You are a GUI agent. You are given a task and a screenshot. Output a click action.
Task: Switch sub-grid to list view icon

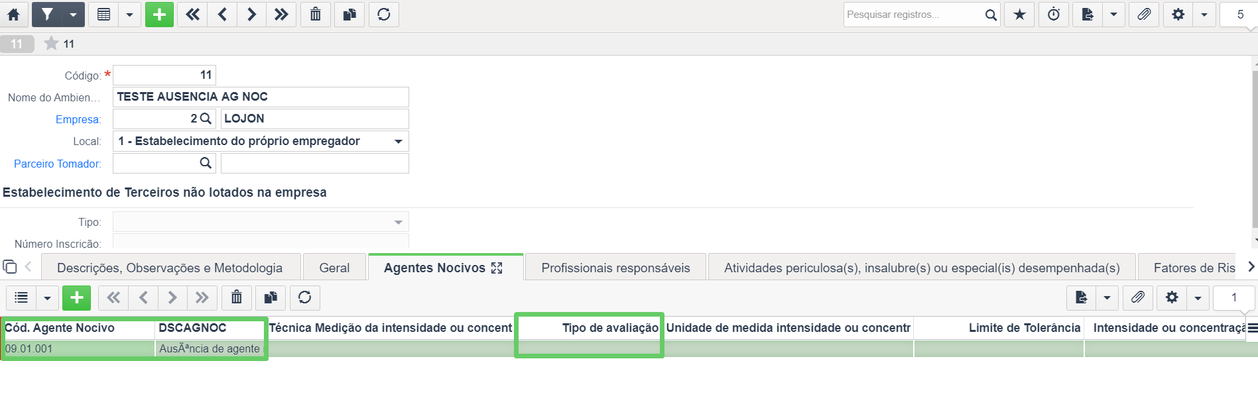pyautogui.click(x=21, y=297)
